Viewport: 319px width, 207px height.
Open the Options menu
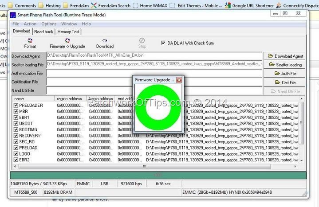(49, 24)
